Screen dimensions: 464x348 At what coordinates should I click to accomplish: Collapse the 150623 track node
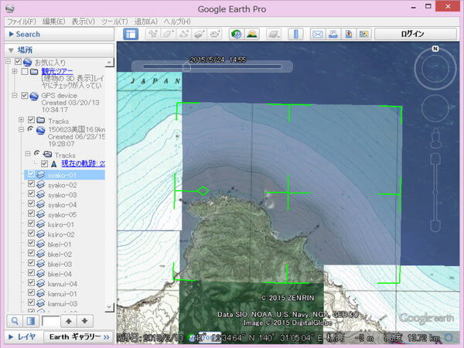21,129
